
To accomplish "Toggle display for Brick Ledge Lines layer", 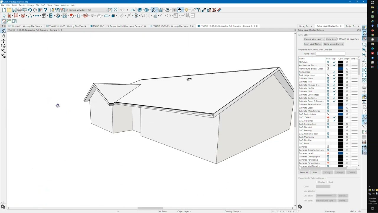I will click(x=334, y=75).
